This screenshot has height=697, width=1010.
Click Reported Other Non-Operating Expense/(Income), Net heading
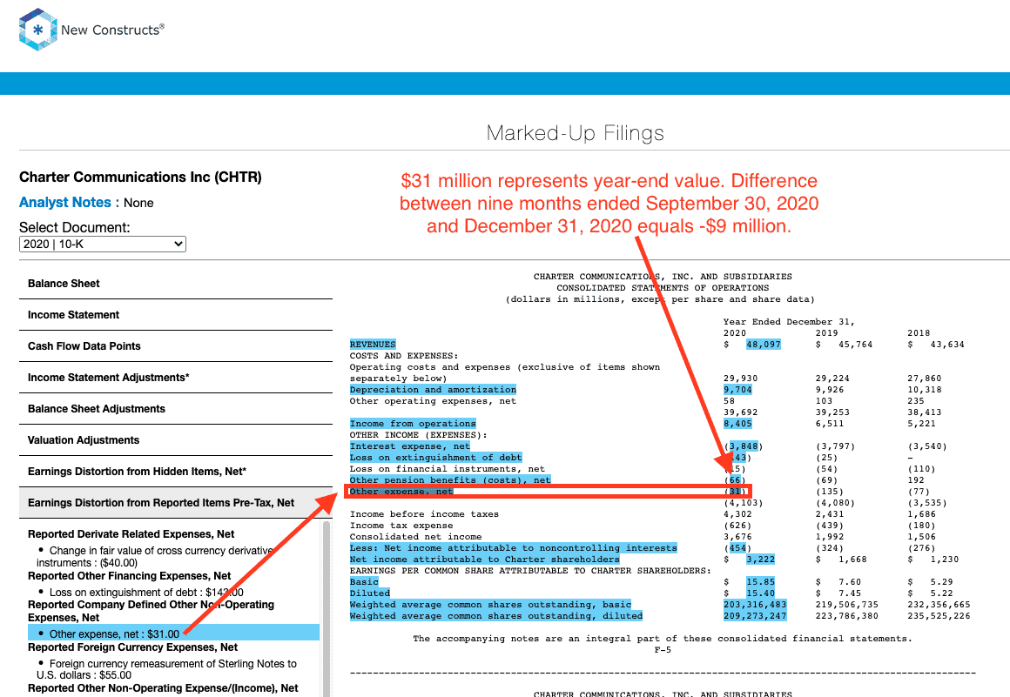coord(163,688)
